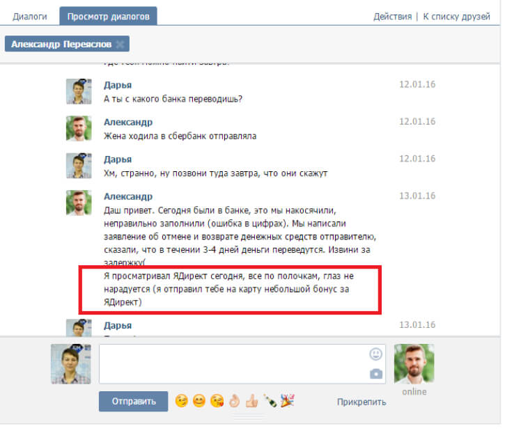Click Александр's avatar on the сбербанк message
This screenshot has width=505, height=433.
pyautogui.click(x=79, y=129)
